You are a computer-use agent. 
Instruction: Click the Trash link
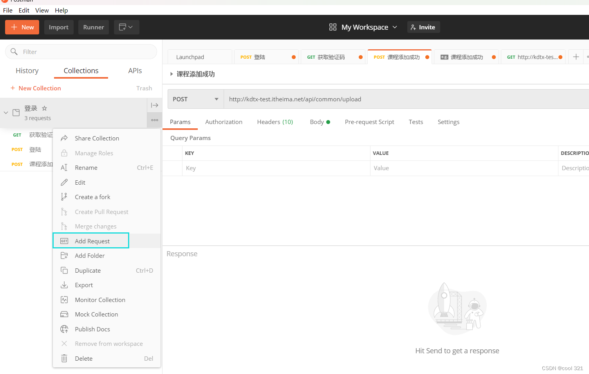tap(144, 88)
